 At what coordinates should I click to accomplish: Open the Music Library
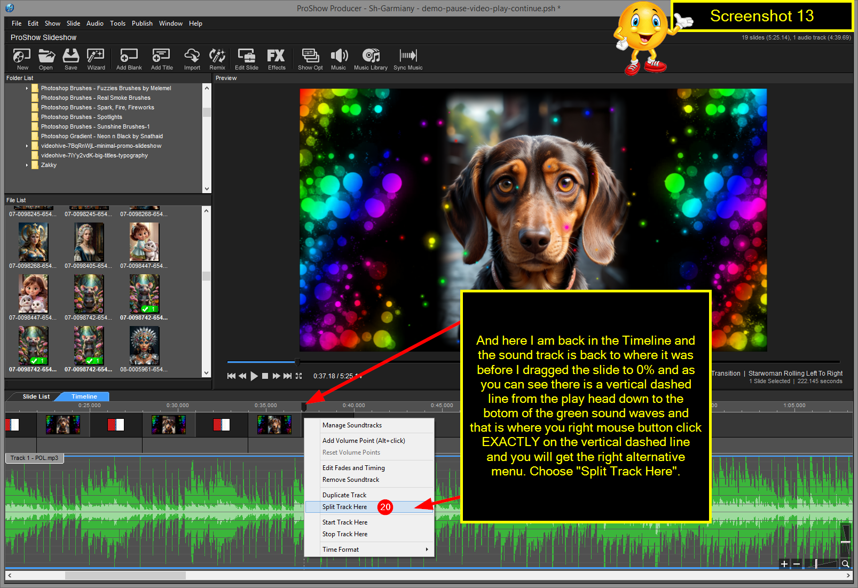click(371, 59)
